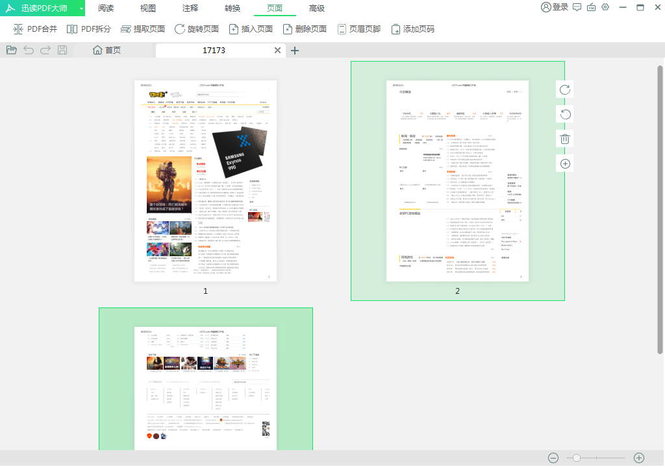
Task: Rotate page 2 counterclockwise
Action: point(564,114)
